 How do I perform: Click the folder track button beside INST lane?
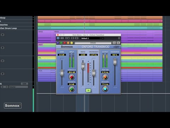point(3,48)
